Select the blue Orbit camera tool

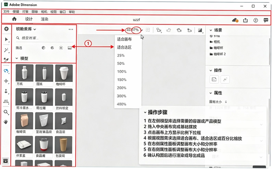[6, 71]
